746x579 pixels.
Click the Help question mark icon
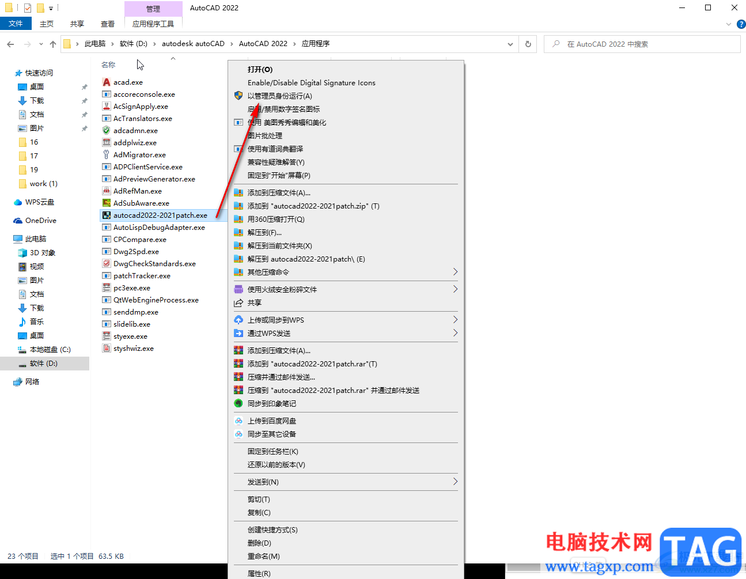(x=740, y=24)
